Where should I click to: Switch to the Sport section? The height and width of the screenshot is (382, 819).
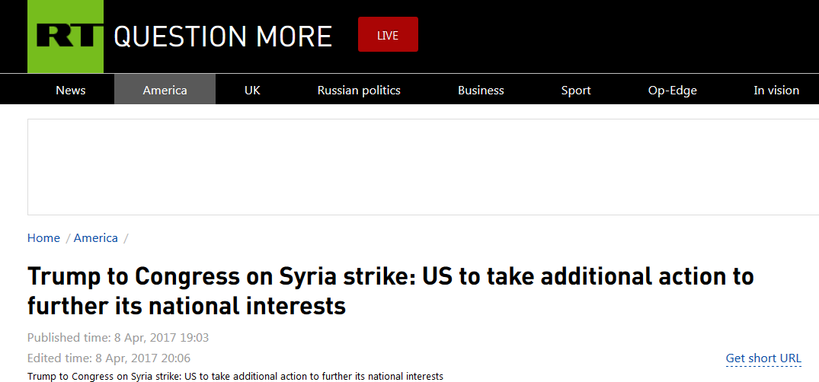click(x=576, y=90)
